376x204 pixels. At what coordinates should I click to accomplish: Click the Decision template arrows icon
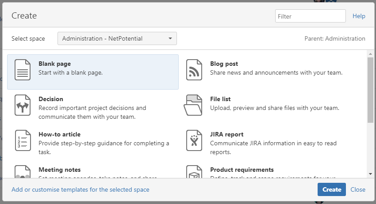pyautogui.click(x=23, y=105)
